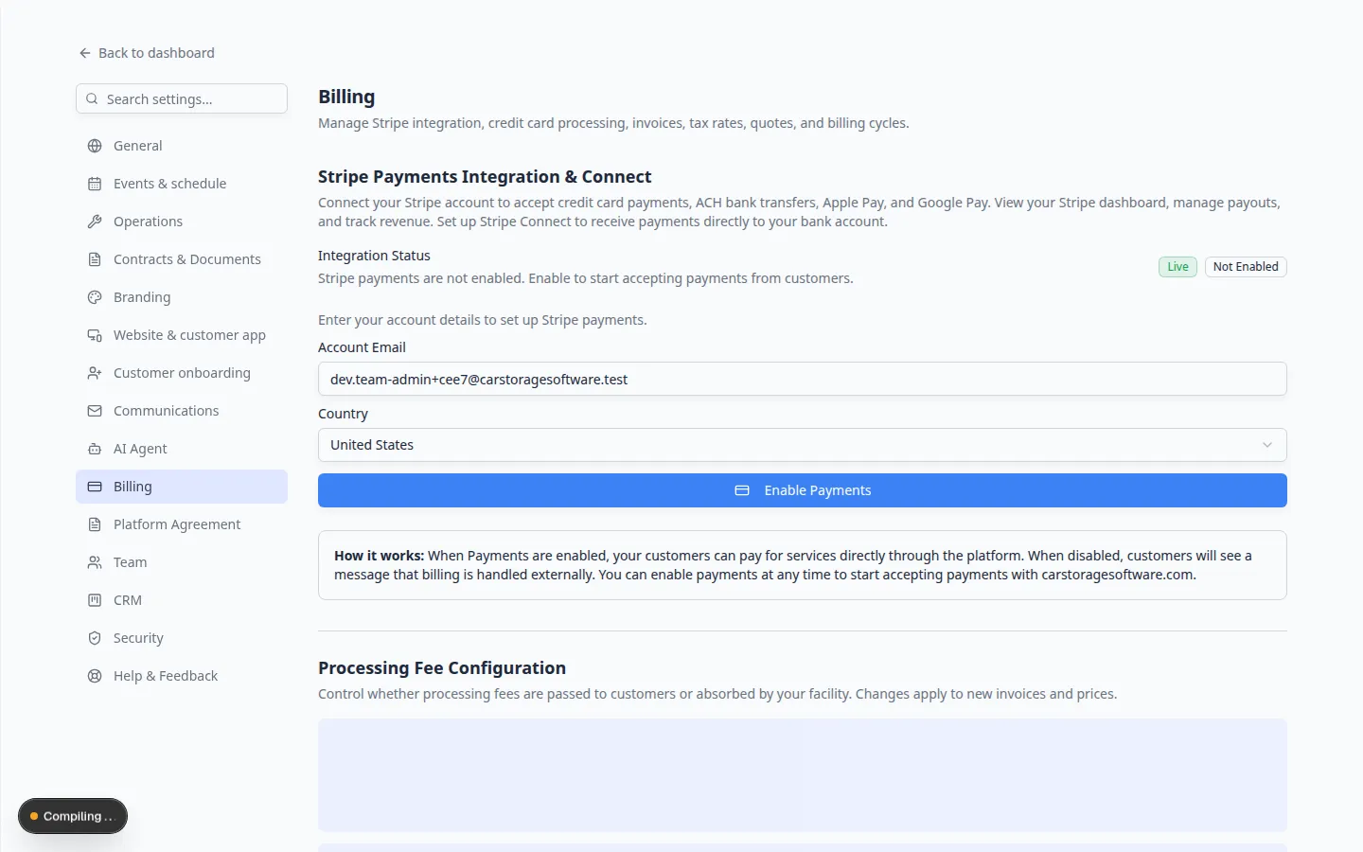The height and width of the screenshot is (852, 1363).
Task: Click the General globe icon
Action: (x=95, y=146)
